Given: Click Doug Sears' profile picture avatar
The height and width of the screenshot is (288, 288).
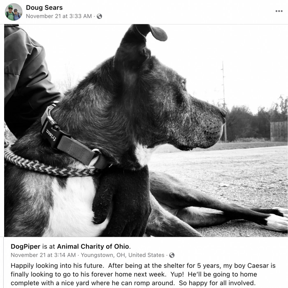Looking at the screenshot, I should (x=14, y=12).
